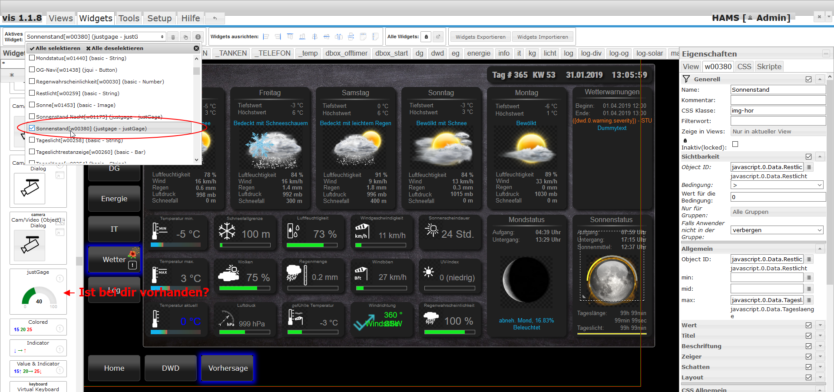Image resolution: width=834 pixels, height=392 pixels.
Task: Align widgets to the left edge
Action: coord(266,37)
